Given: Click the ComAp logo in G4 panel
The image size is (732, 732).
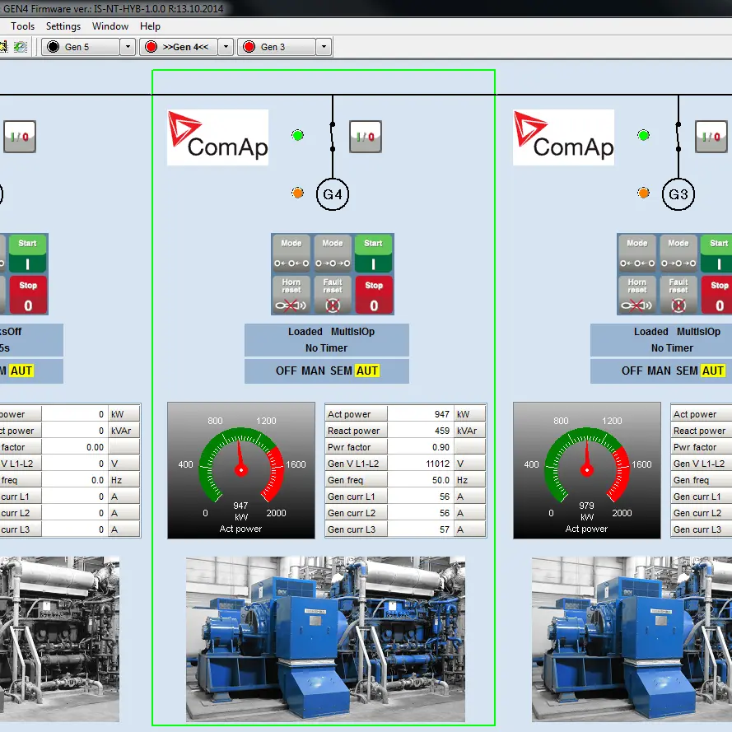Looking at the screenshot, I should (x=218, y=138).
